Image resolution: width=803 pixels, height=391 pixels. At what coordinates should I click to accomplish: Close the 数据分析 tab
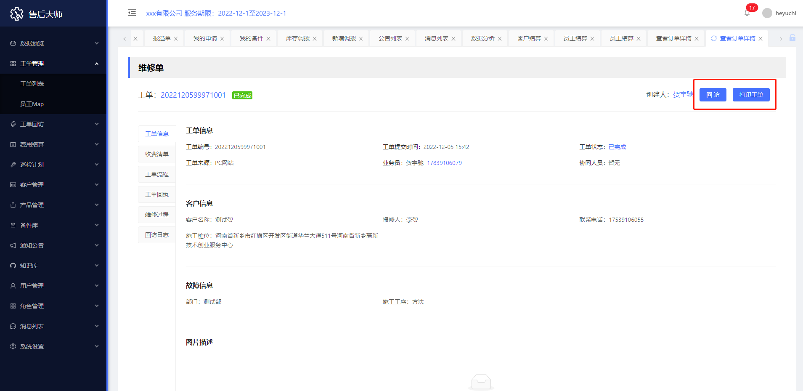tap(500, 39)
